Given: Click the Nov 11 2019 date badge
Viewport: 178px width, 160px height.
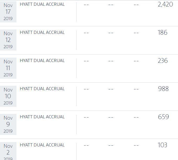Looking at the screenshot, I should click(x=8, y=68).
